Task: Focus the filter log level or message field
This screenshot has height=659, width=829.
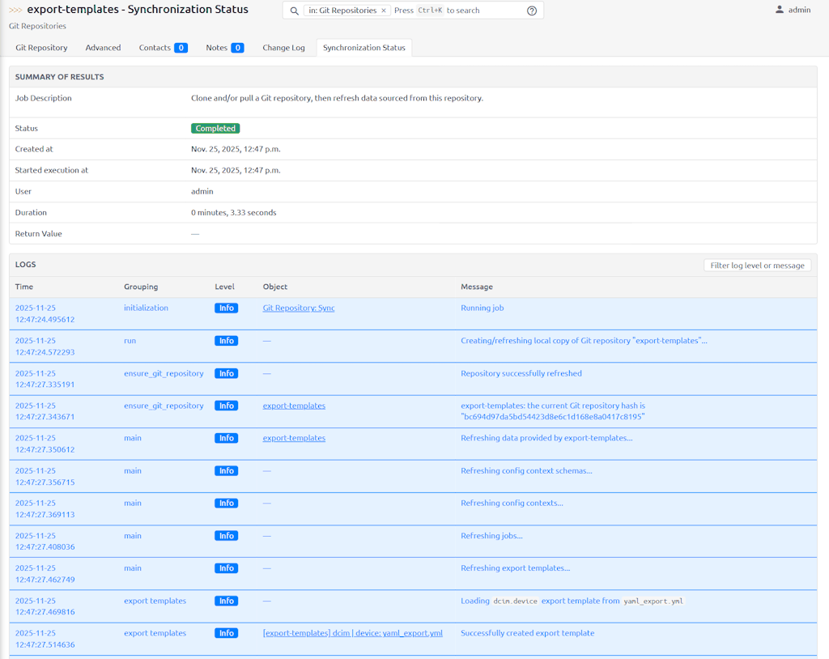Action: point(757,266)
